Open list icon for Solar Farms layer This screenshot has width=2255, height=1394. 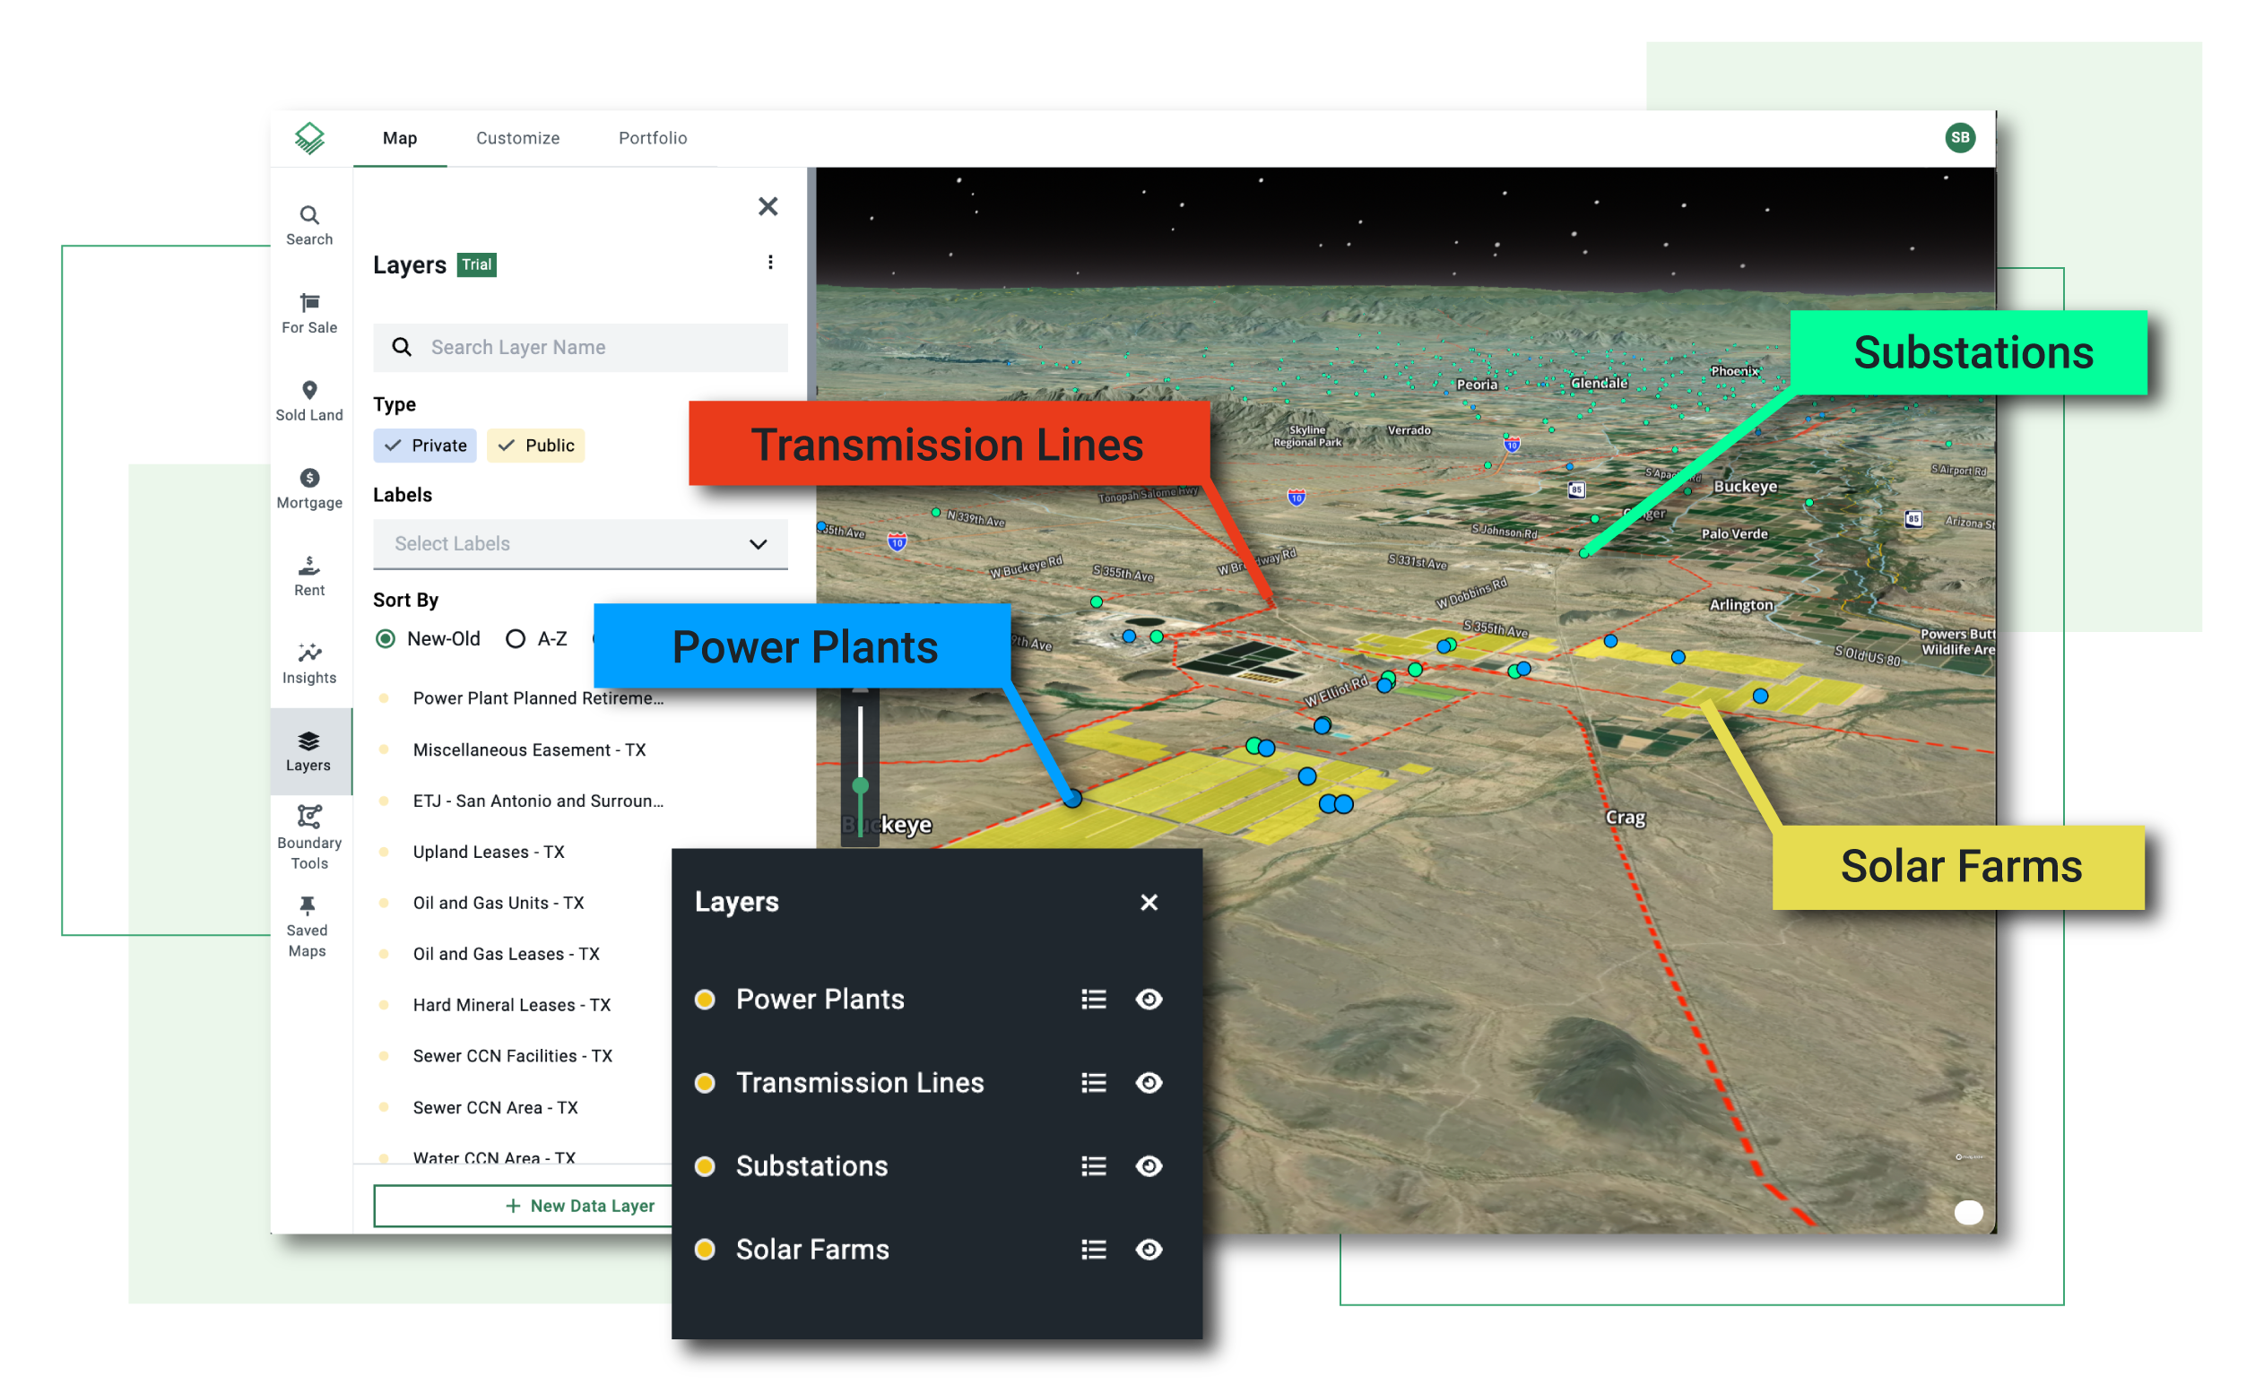(1093, 1250)
